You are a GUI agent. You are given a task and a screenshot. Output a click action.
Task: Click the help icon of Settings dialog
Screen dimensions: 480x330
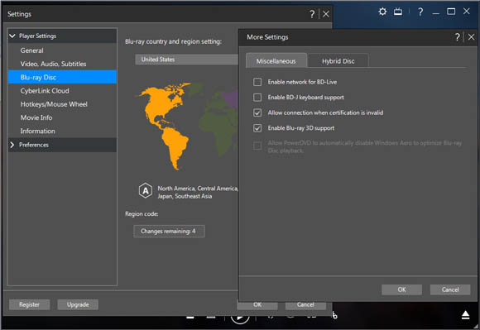(312, 14)
